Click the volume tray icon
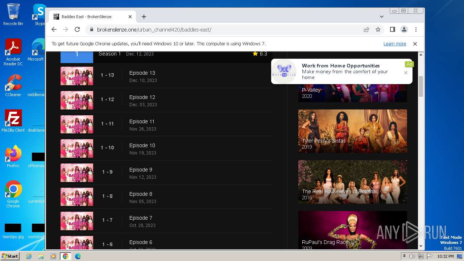Screen dimensions: 464x261 (412, 256)
